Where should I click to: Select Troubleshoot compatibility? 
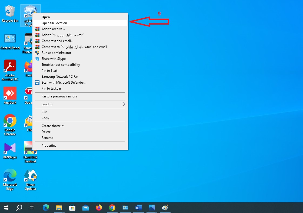tap(80, 65)
